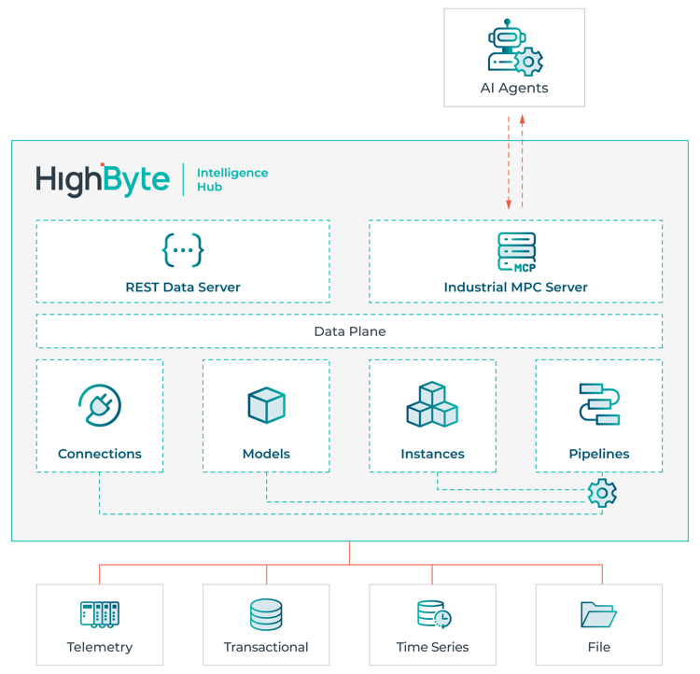Select the 'Transactional' label
The width and height of the screenshot is (700, 674).
266,647
